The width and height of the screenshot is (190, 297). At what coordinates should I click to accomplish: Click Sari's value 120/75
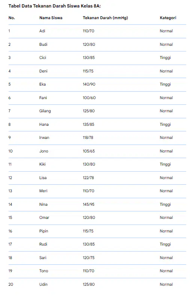88,258
